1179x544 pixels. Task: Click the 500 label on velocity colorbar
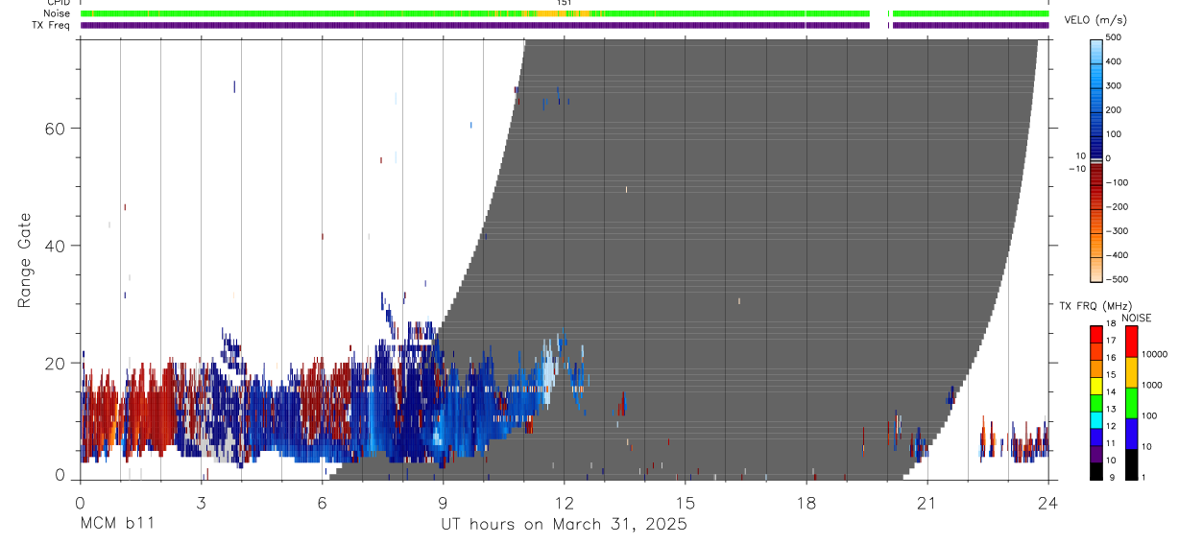(x=1113, y=37)
